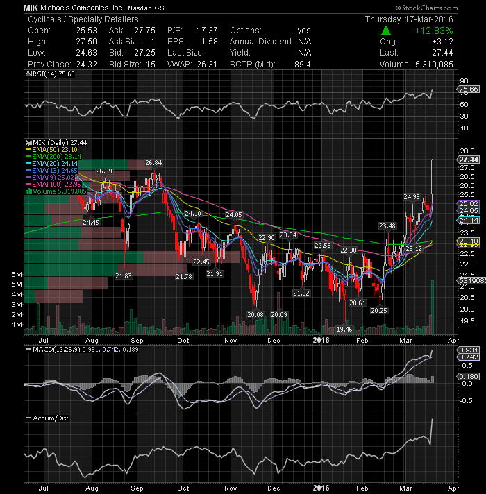This screenshot has height=494, width=486.
Task: Select the EMA(200) 23.14 legend entry
Action: 53,157
